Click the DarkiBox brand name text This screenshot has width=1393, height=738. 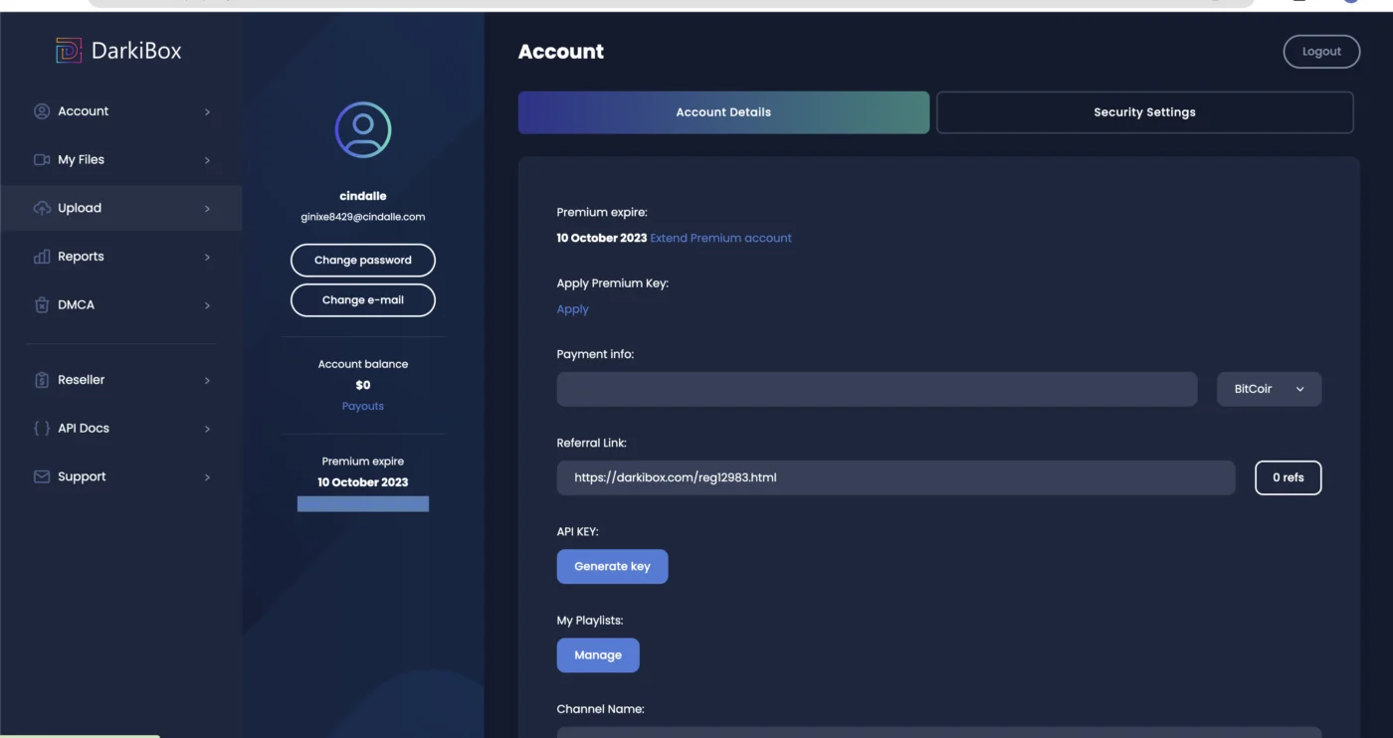[x=136, y=51]
